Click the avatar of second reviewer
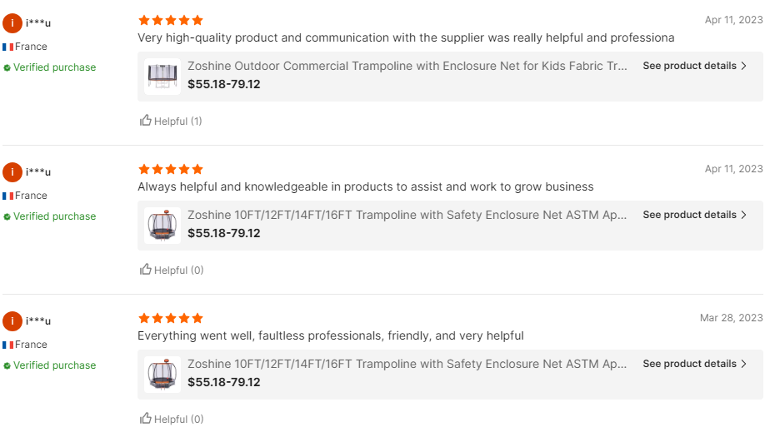 pyautogui.click(x=12, y=172)
